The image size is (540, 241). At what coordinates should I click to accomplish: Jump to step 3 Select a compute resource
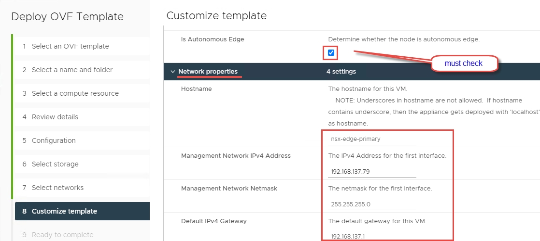pos(75,93)
